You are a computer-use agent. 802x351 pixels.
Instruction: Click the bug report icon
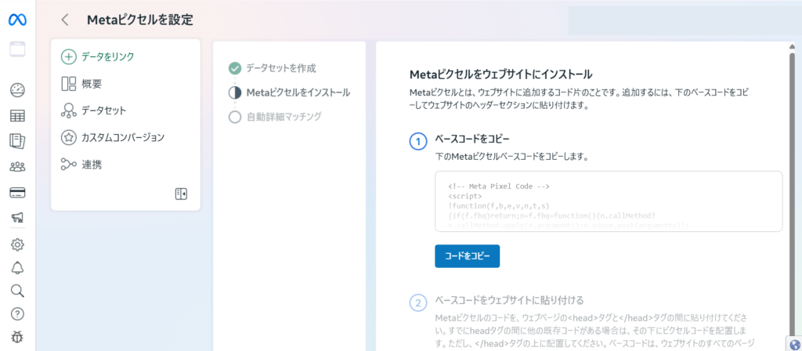(x=17, y=337)
